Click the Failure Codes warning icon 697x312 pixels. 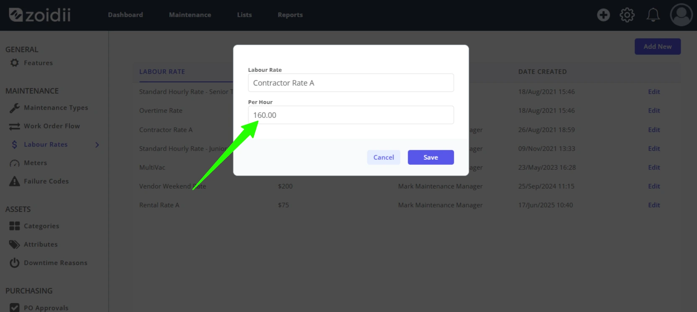(15, 182)
